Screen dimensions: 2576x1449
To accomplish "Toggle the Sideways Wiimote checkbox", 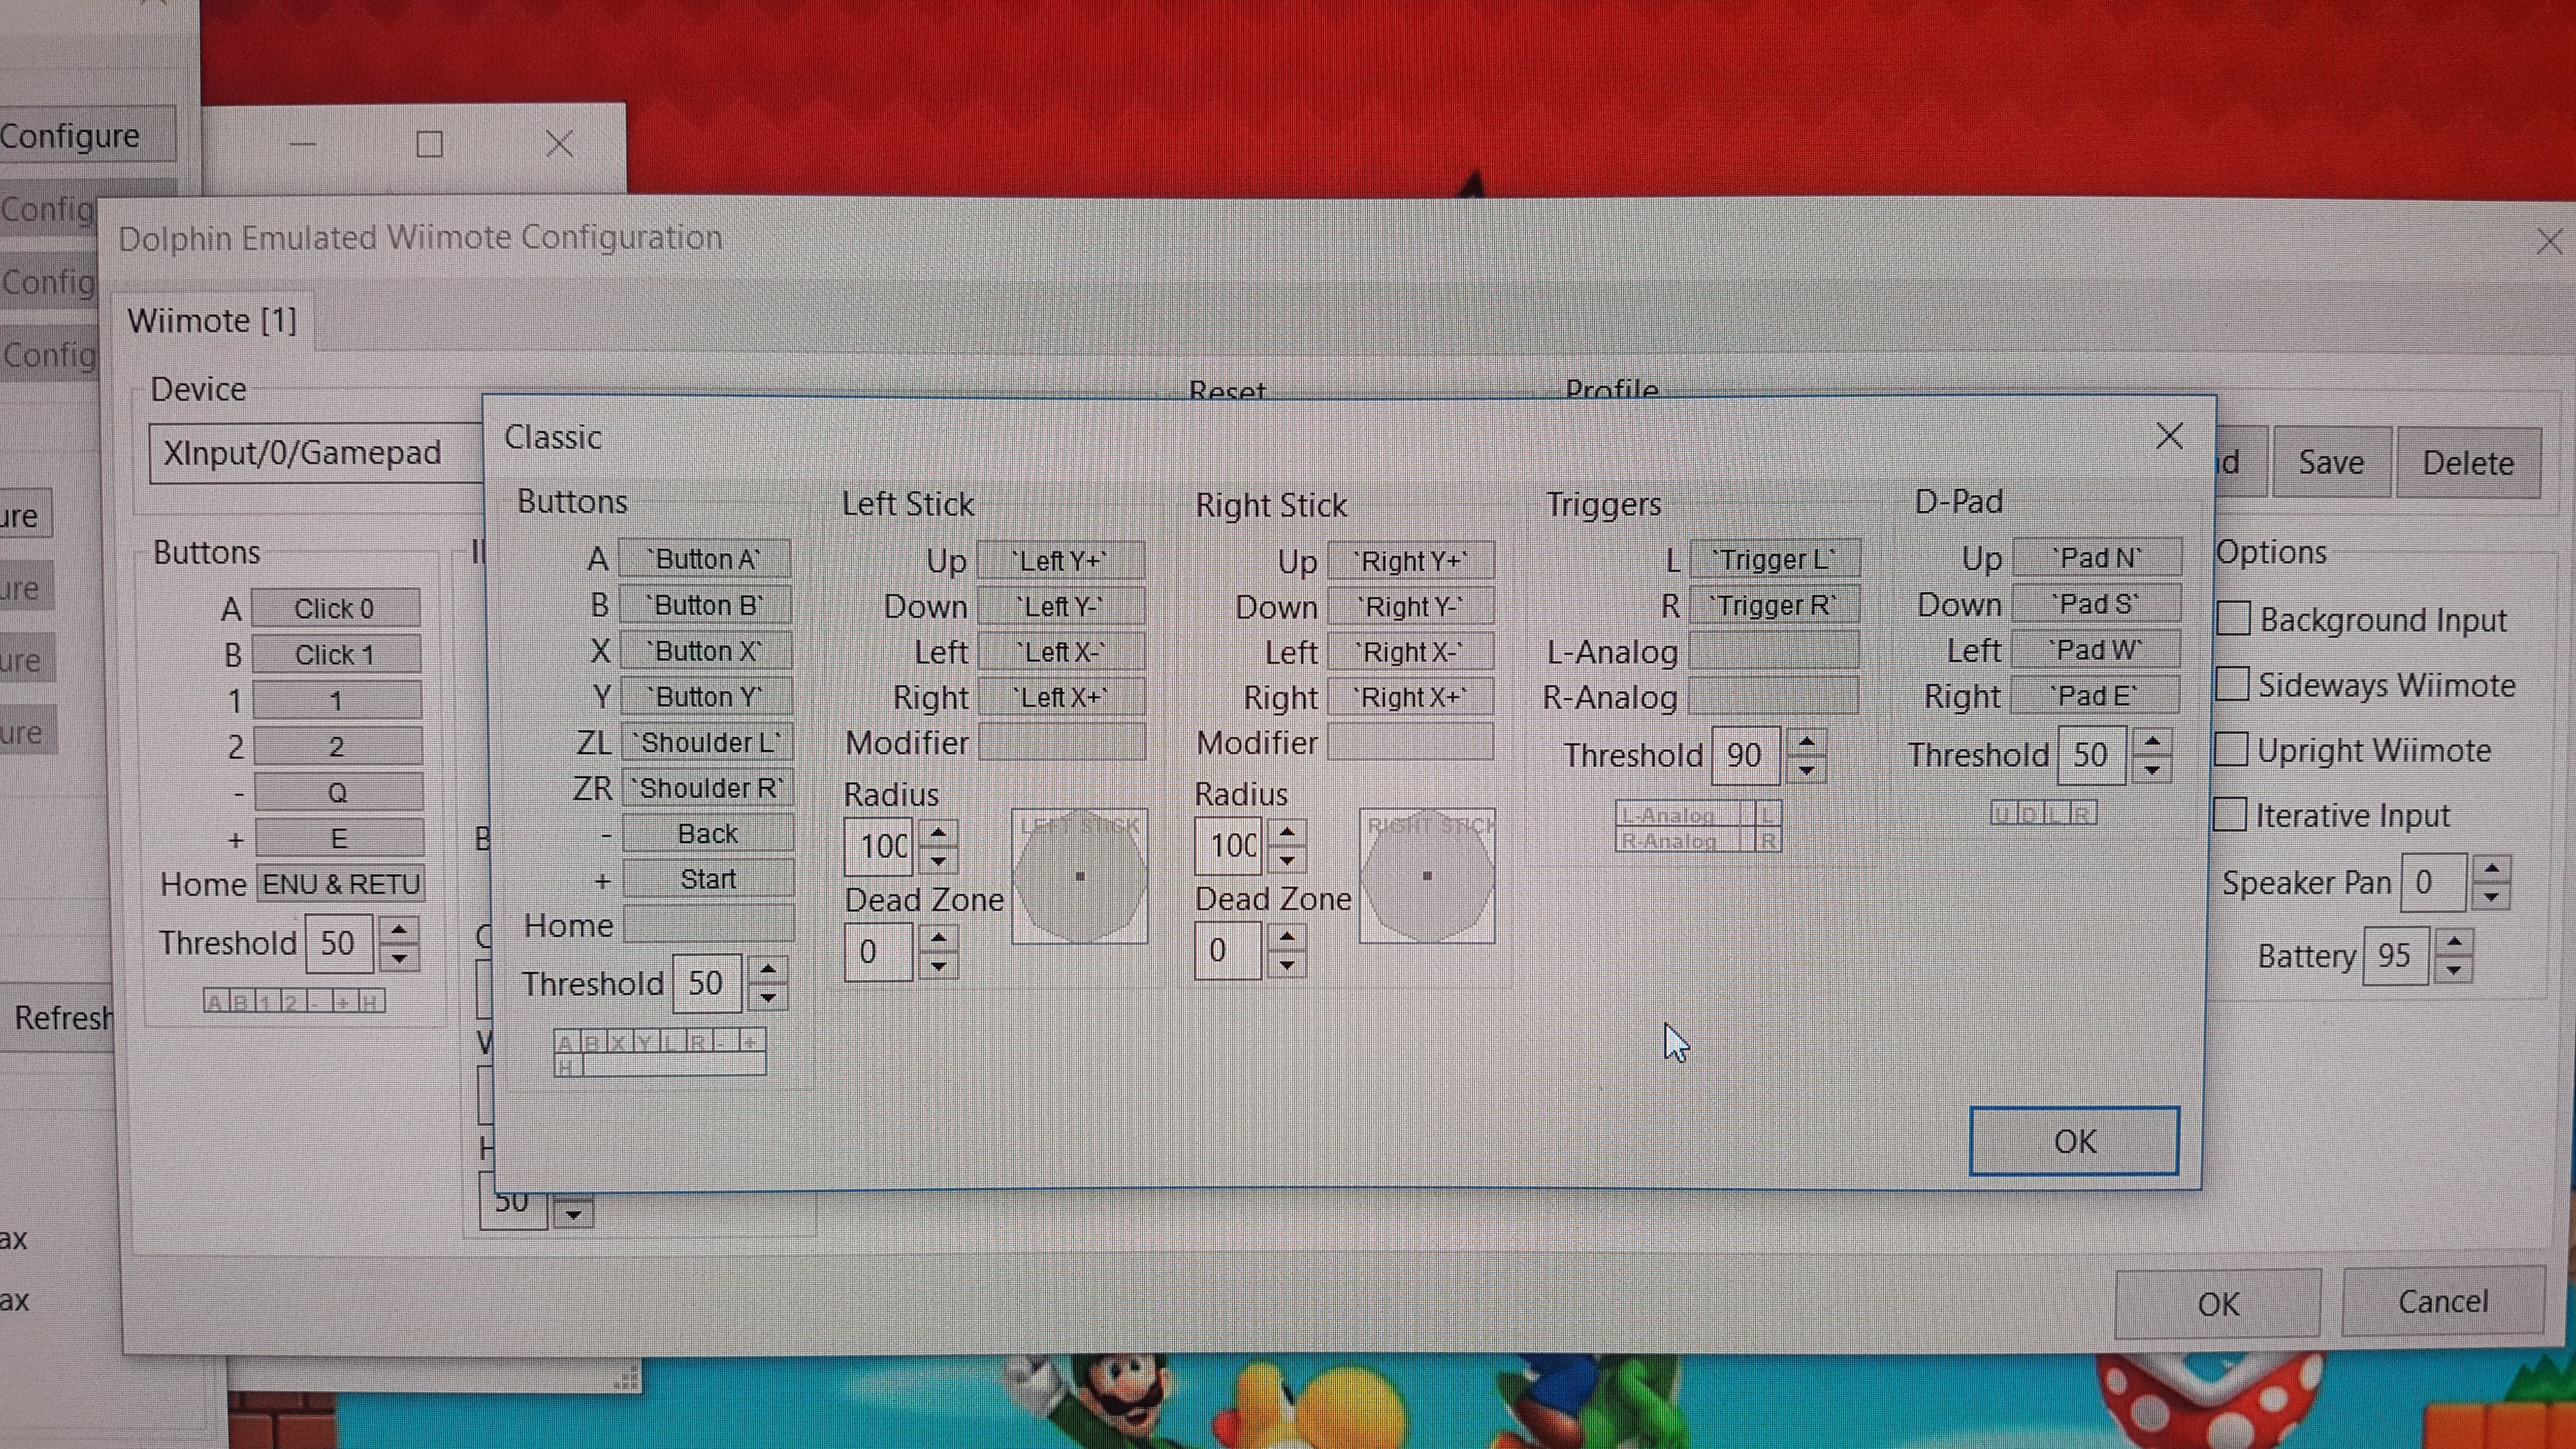I will [x=2233, y=685].
